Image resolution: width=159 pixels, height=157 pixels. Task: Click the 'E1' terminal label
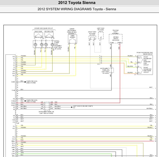(x=14, y=107)
